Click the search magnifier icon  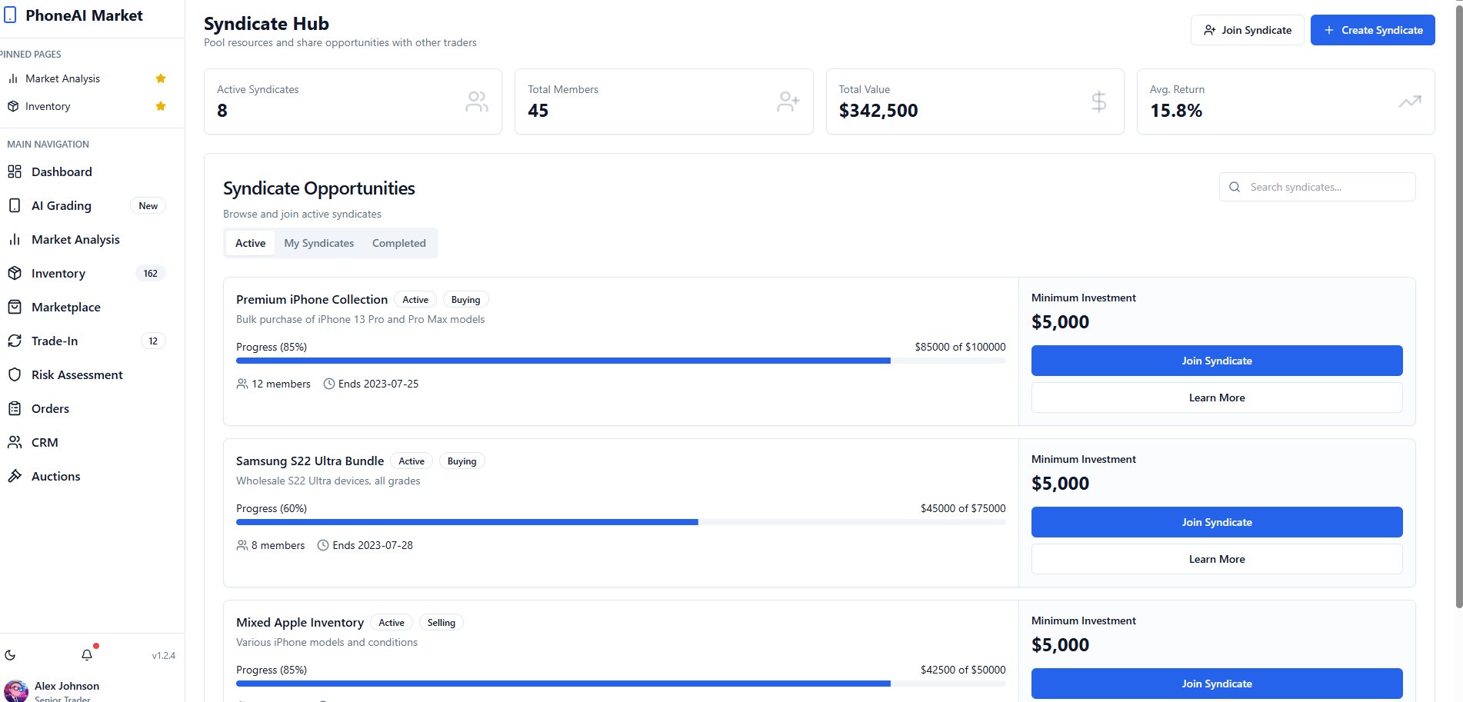coord(1235,187)
